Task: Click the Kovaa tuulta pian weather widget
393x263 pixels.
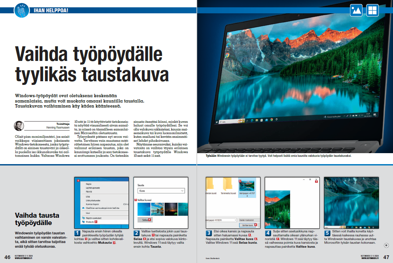Action: [332, 117]
